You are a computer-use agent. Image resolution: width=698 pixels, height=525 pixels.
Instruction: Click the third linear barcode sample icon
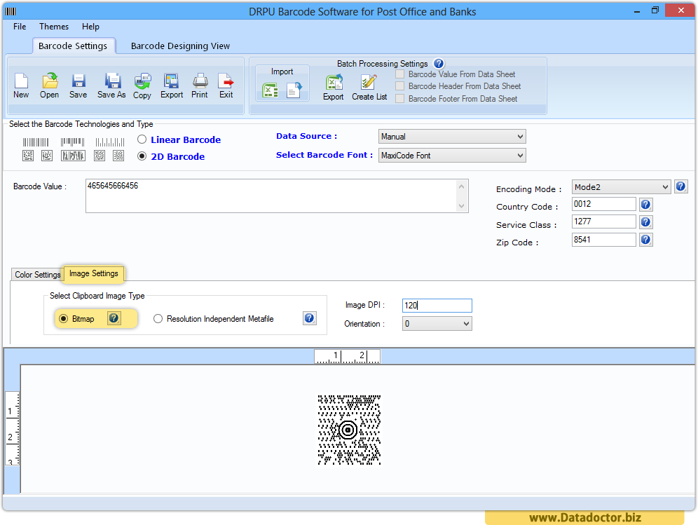pos(109,142)
